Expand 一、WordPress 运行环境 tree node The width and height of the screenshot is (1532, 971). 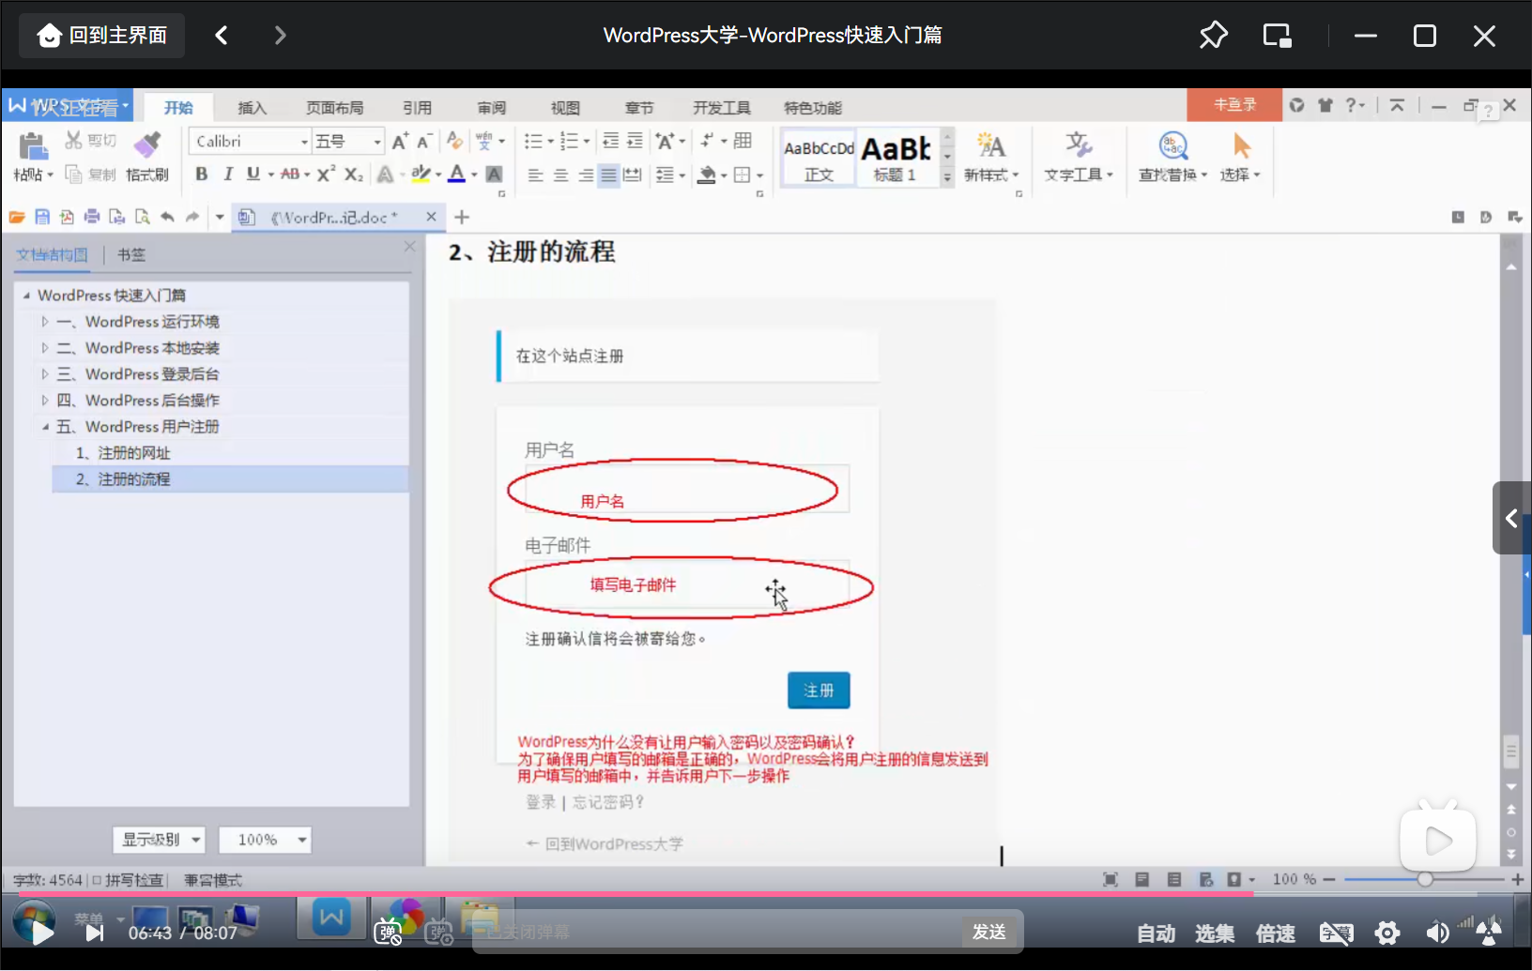coord(44,322)
